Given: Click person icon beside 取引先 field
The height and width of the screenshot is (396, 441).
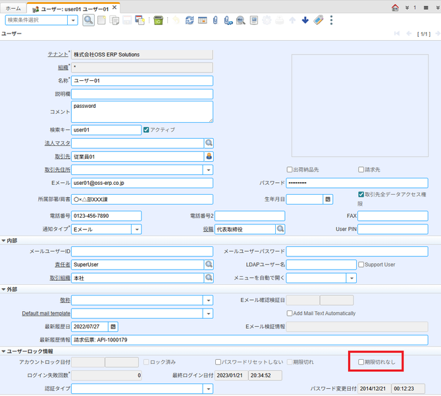Looking at the screenshot, I should click(x=209, y=157).
